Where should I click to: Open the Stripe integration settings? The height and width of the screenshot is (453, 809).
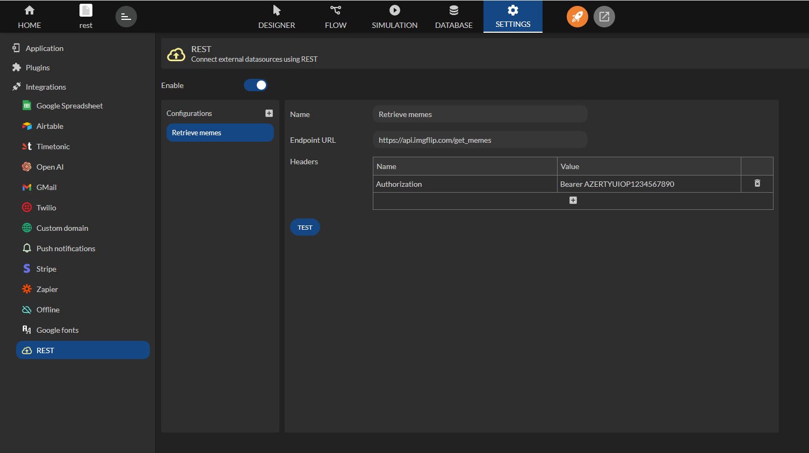(x=83, y=269)
